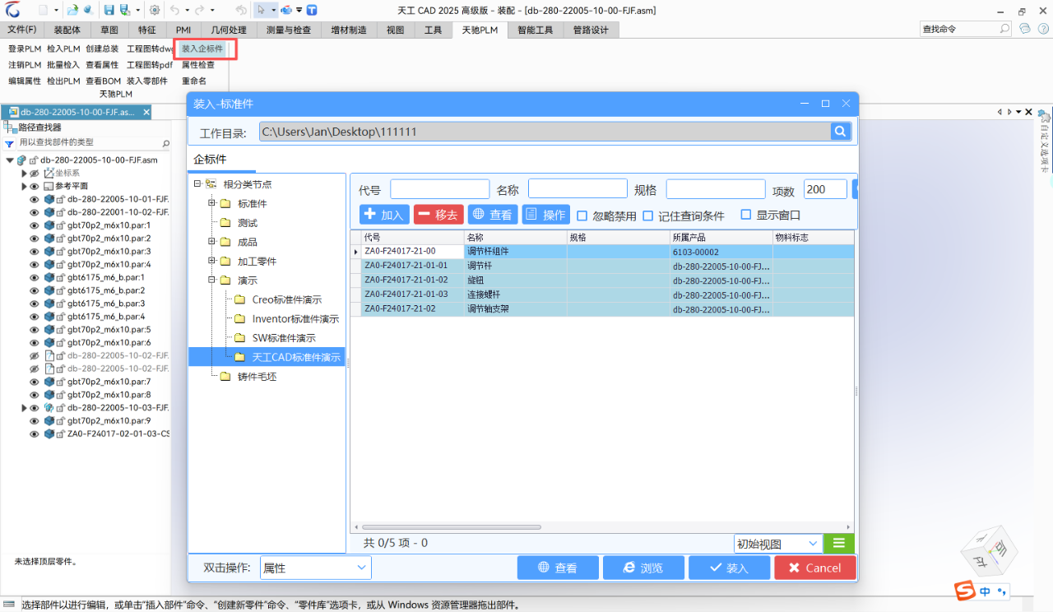
Task: Close the db-280-22005-10-00-FJF.asm document tab
Action: click(x=146, y=112)
